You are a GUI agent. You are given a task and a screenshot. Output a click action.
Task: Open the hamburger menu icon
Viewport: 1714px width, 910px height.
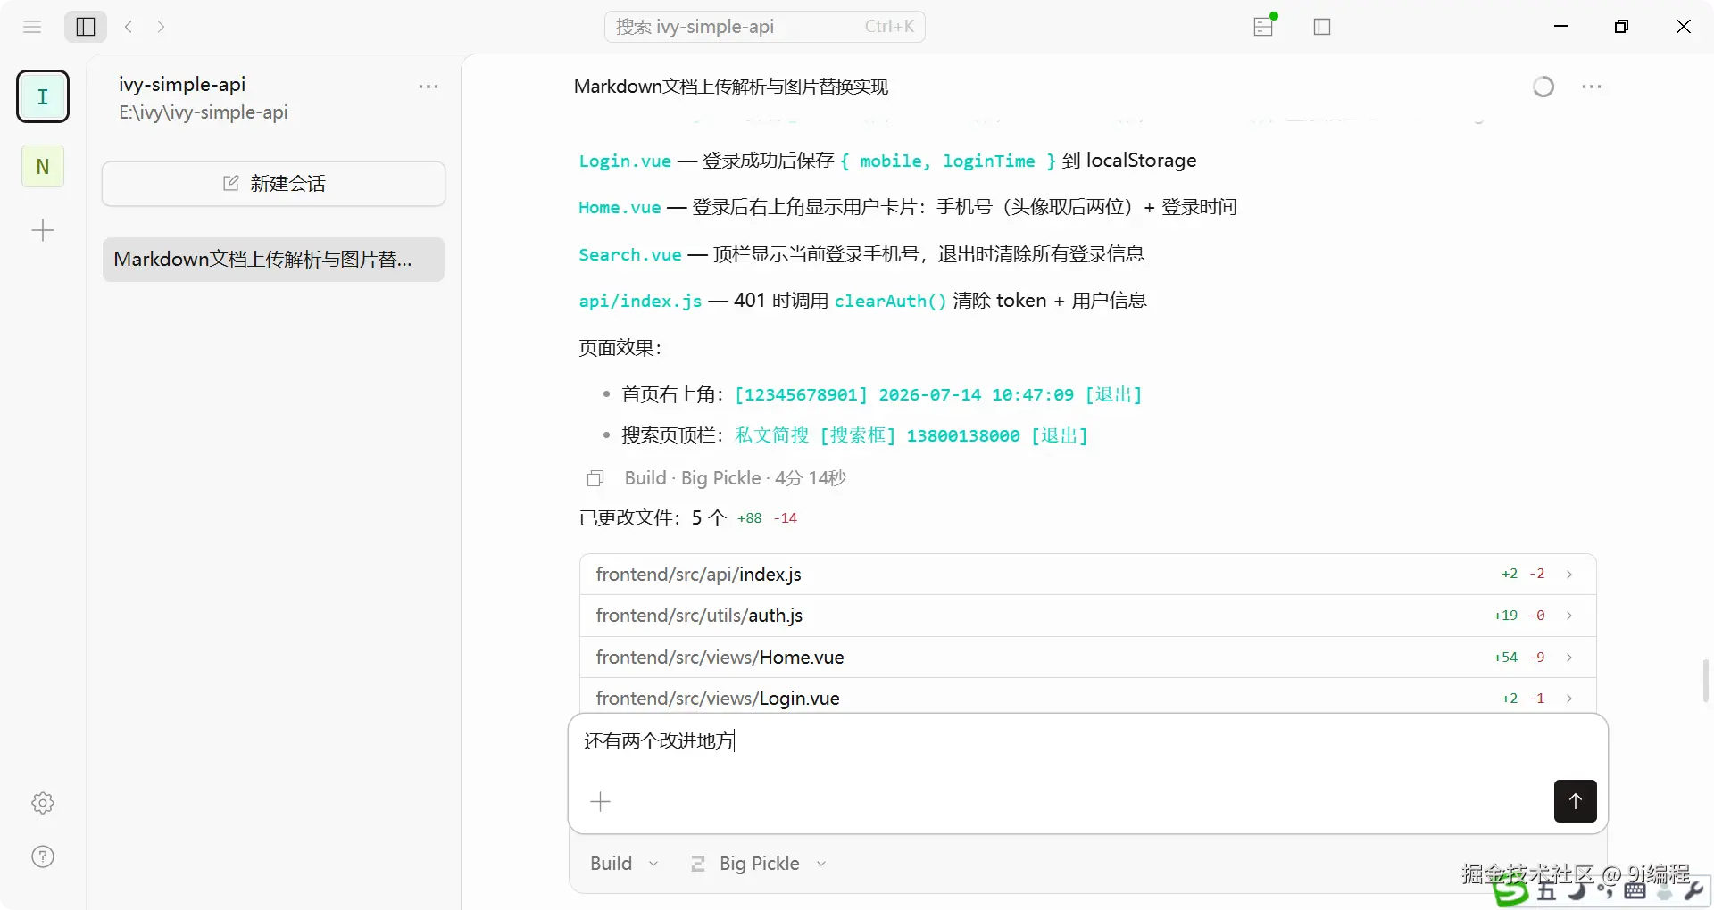click(32, 27)
